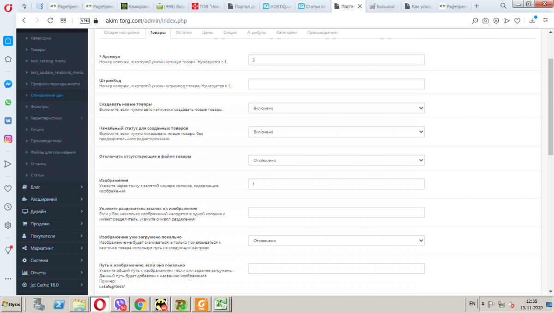
Task: Expand Jet Cache 18.0 menu
Action: coord(52,285)
